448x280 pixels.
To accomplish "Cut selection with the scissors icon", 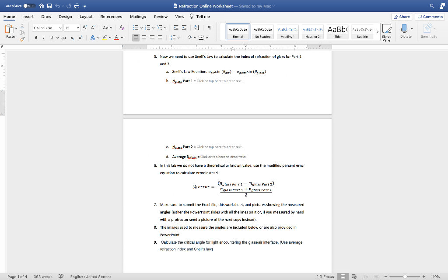I will click(x=22, y=26).
